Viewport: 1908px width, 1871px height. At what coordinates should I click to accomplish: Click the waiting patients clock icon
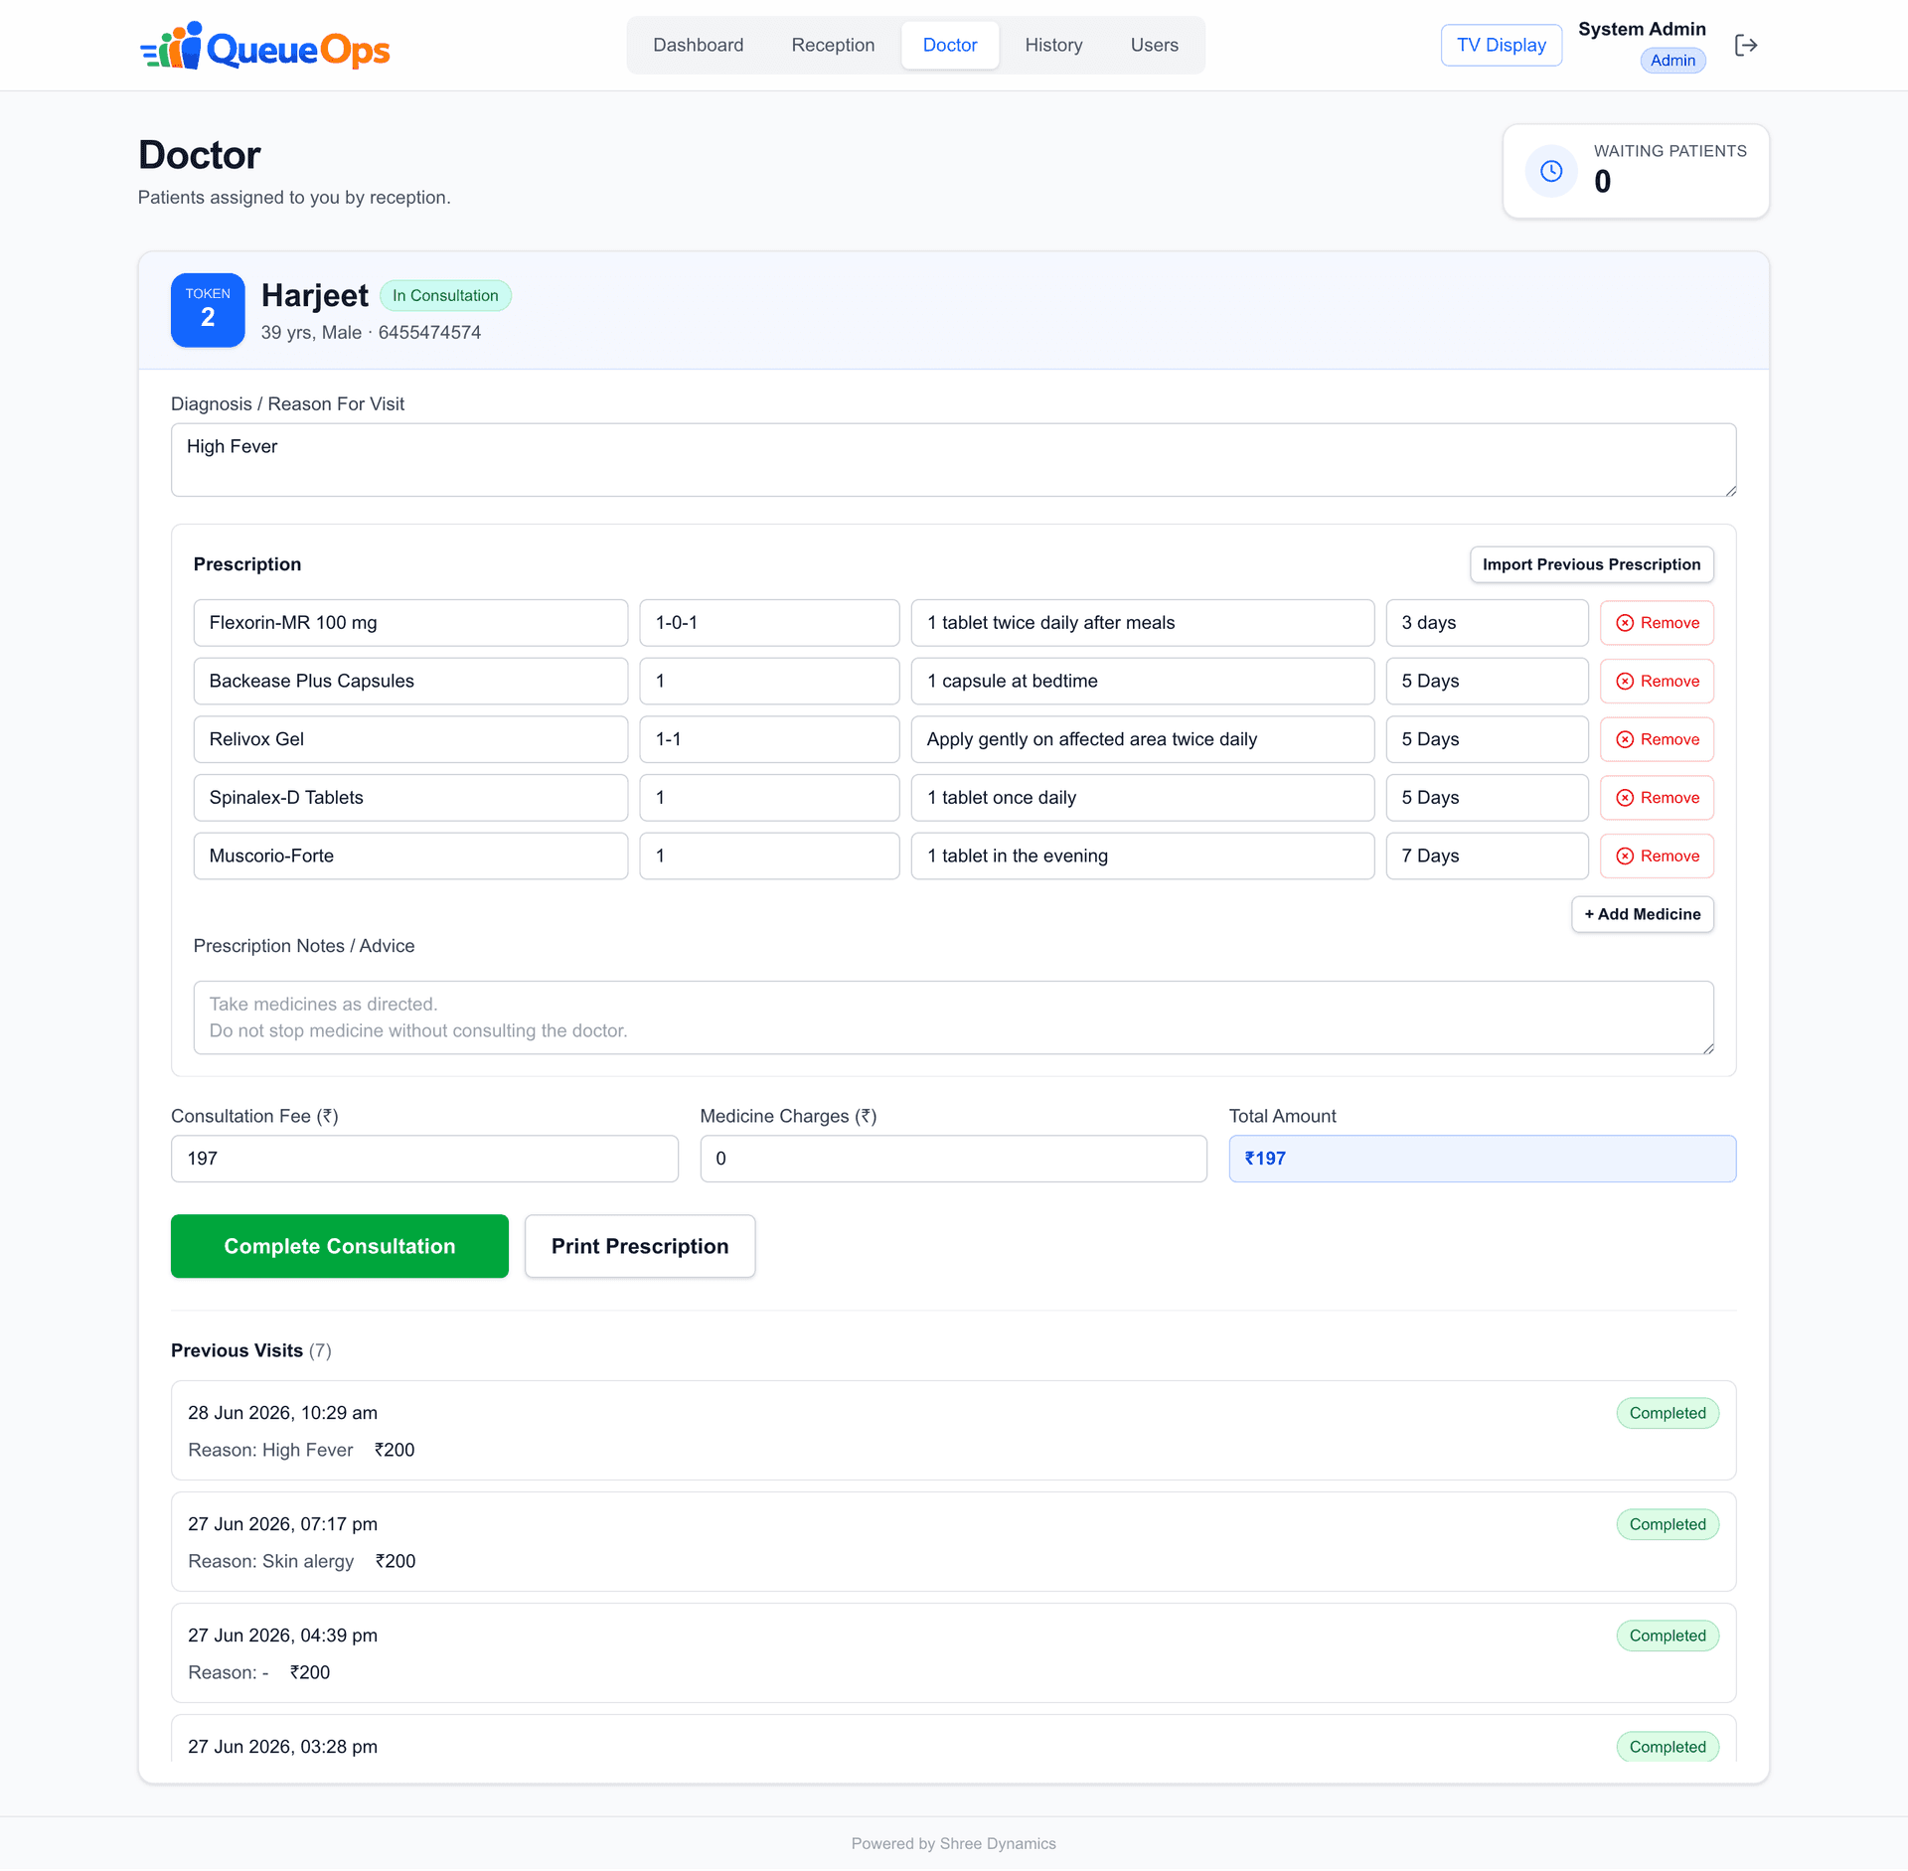pos(1551,171)
